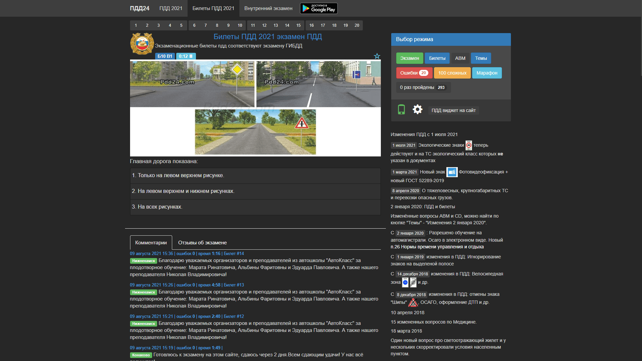
Task: Start the Марафон mode
Action: pyautogui.click(x=487, y=73)
